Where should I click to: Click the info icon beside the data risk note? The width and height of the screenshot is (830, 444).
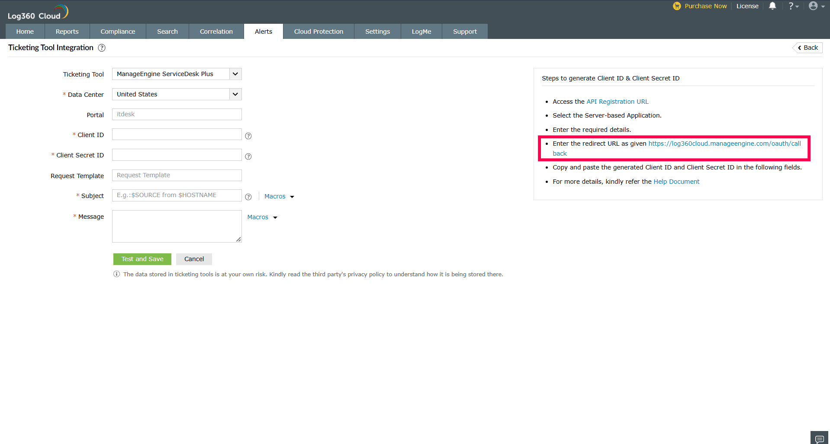[116, 274]
